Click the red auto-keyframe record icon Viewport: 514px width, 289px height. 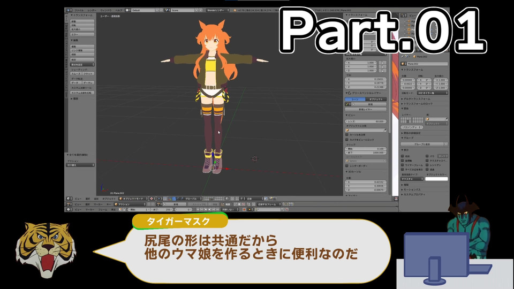[244, 209]
